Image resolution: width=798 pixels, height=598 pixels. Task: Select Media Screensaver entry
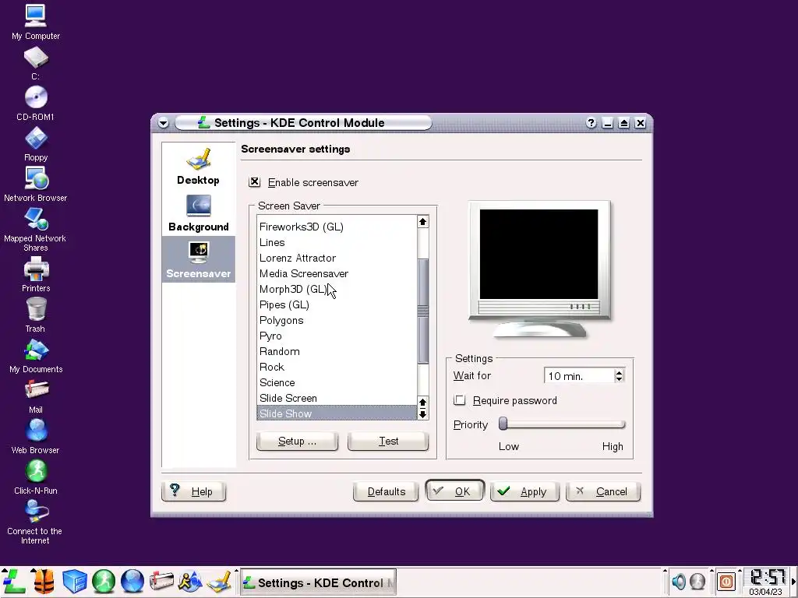(x=337, y=273)
